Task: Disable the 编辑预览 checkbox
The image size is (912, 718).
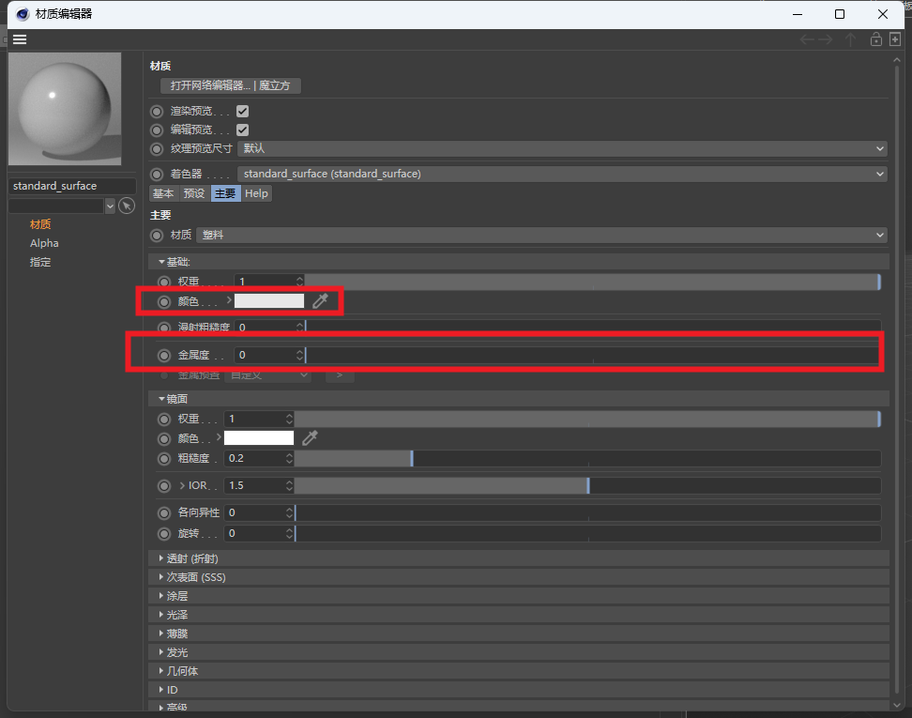Action: (x=242, y=130)
